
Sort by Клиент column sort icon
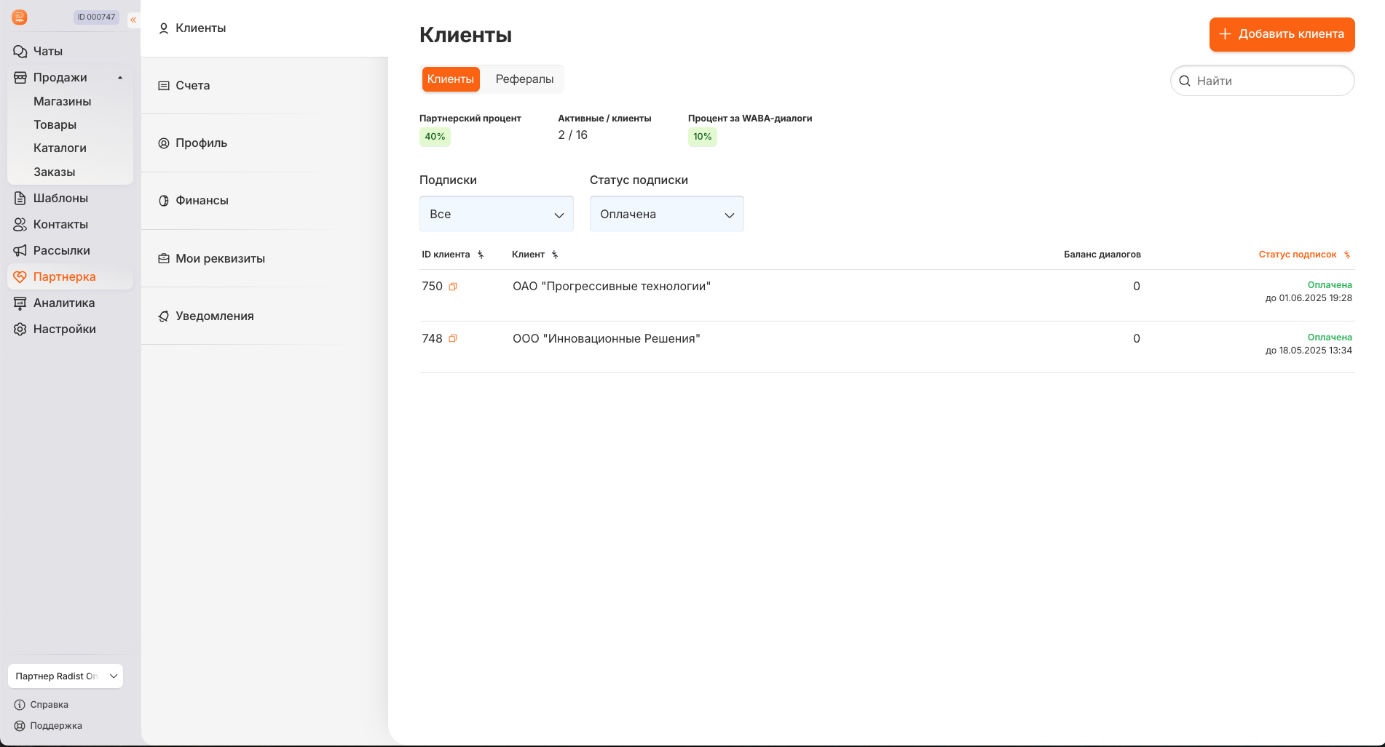[x=555, y=255]
